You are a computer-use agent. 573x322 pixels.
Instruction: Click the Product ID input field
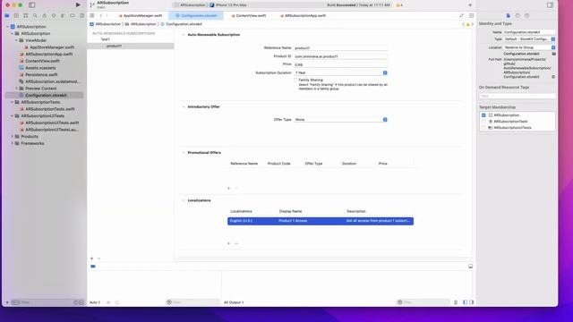(340, 56)
